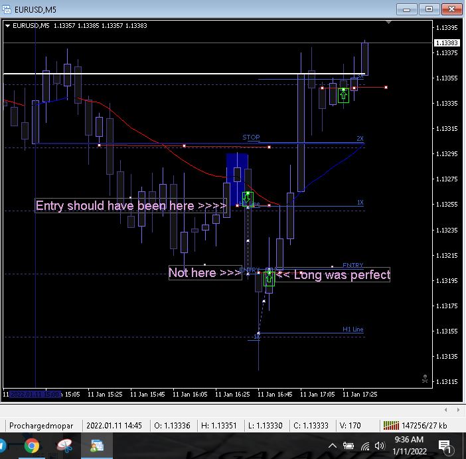The height and width of the screenshot is (459, 466).
Task: Click the battery power tray icon
Action: click(x=349, y=446)
